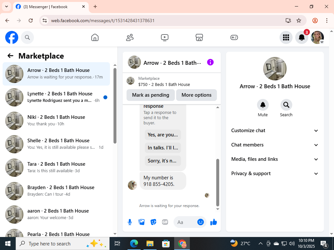
Task: Open the volume control in system tray
Action: 292,243
